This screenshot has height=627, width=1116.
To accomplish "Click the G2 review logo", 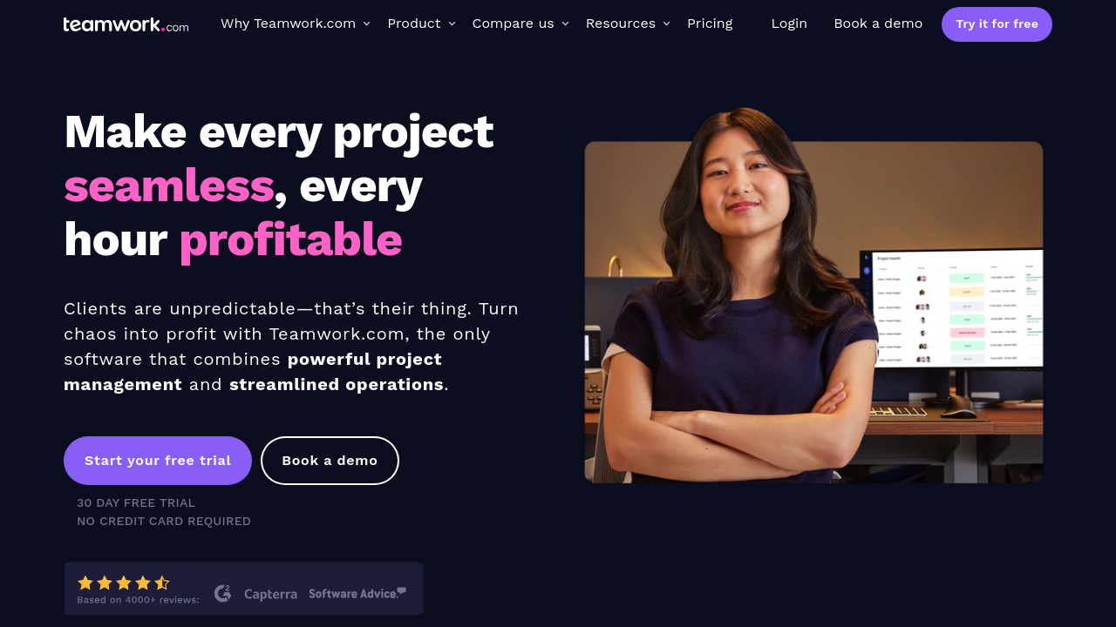I will [x=223, y=593].
